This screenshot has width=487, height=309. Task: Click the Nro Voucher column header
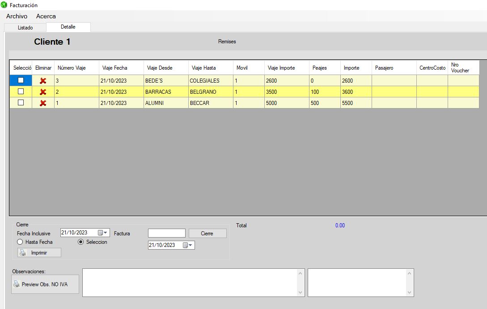(x=463, y=67)
